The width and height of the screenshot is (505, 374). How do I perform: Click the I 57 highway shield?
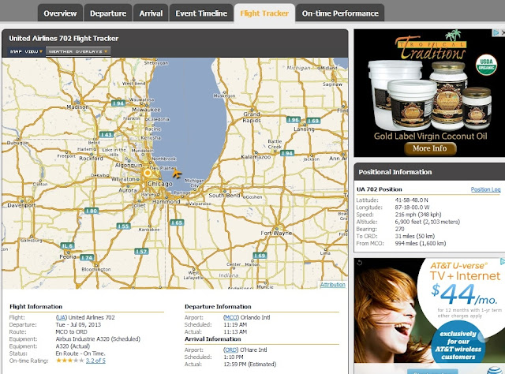coord(141,251)
